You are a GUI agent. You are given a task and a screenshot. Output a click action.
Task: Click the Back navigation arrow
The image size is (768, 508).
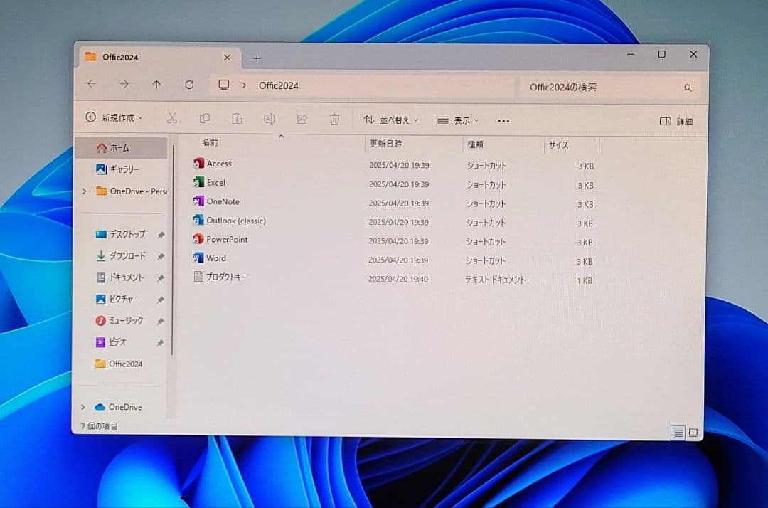pyautogui.click(x=92, y=84)
